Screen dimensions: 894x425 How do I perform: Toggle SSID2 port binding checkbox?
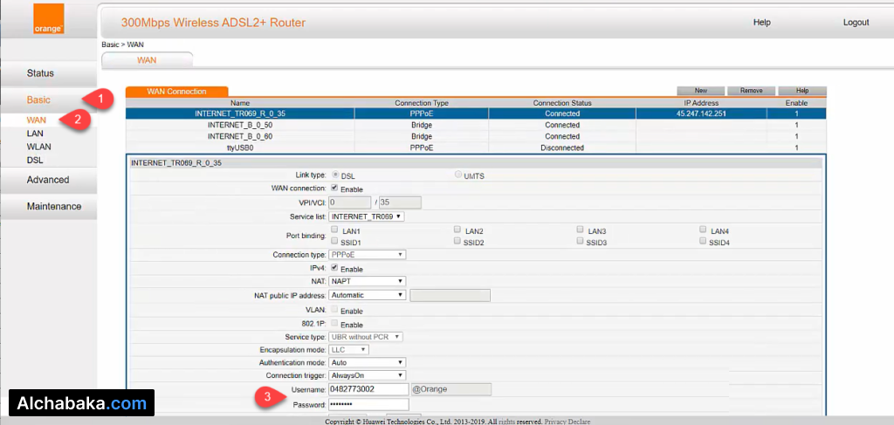tap(457, 241)
